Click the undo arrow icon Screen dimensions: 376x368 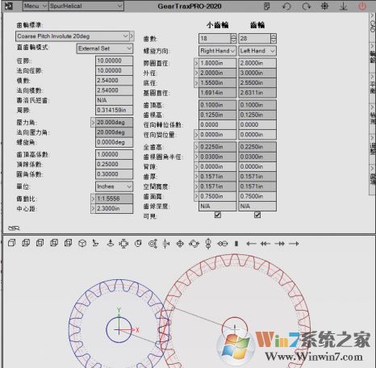pos(286,6)
